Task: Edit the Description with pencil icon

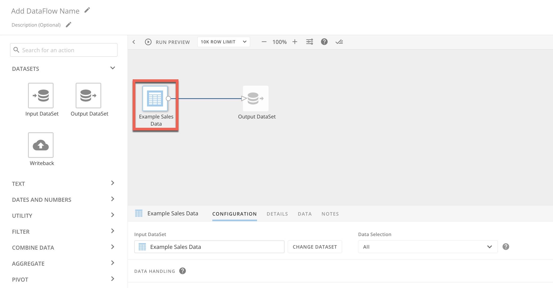Action: tap(68, 24)
